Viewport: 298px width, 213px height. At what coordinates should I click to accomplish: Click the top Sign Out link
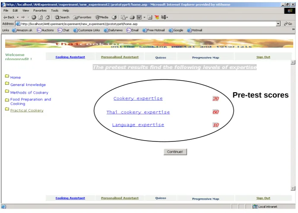[x=263, y=57]
